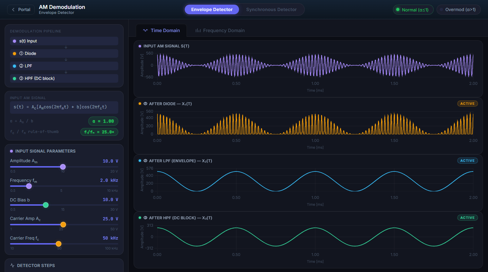488x272 pixels.
Task: Select the LPF pipeline stage
Action: click(64, 66)
